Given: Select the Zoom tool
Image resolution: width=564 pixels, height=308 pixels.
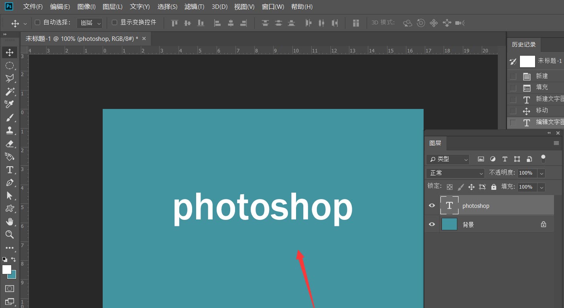Looking at the screenshot, I should (x=10, y=234).
